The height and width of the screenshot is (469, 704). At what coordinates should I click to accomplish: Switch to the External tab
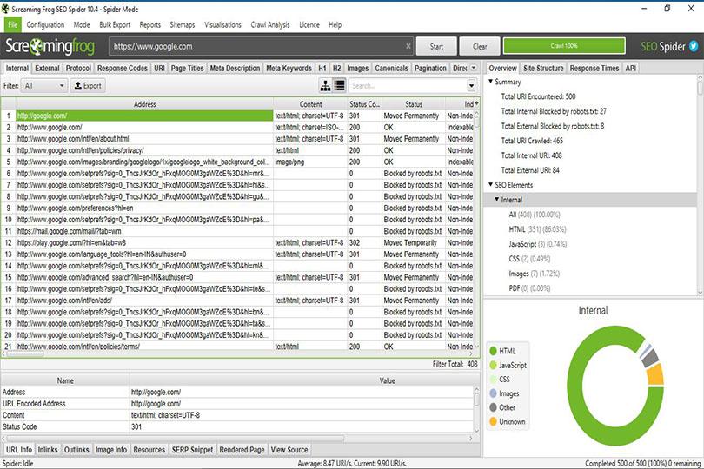47,68
